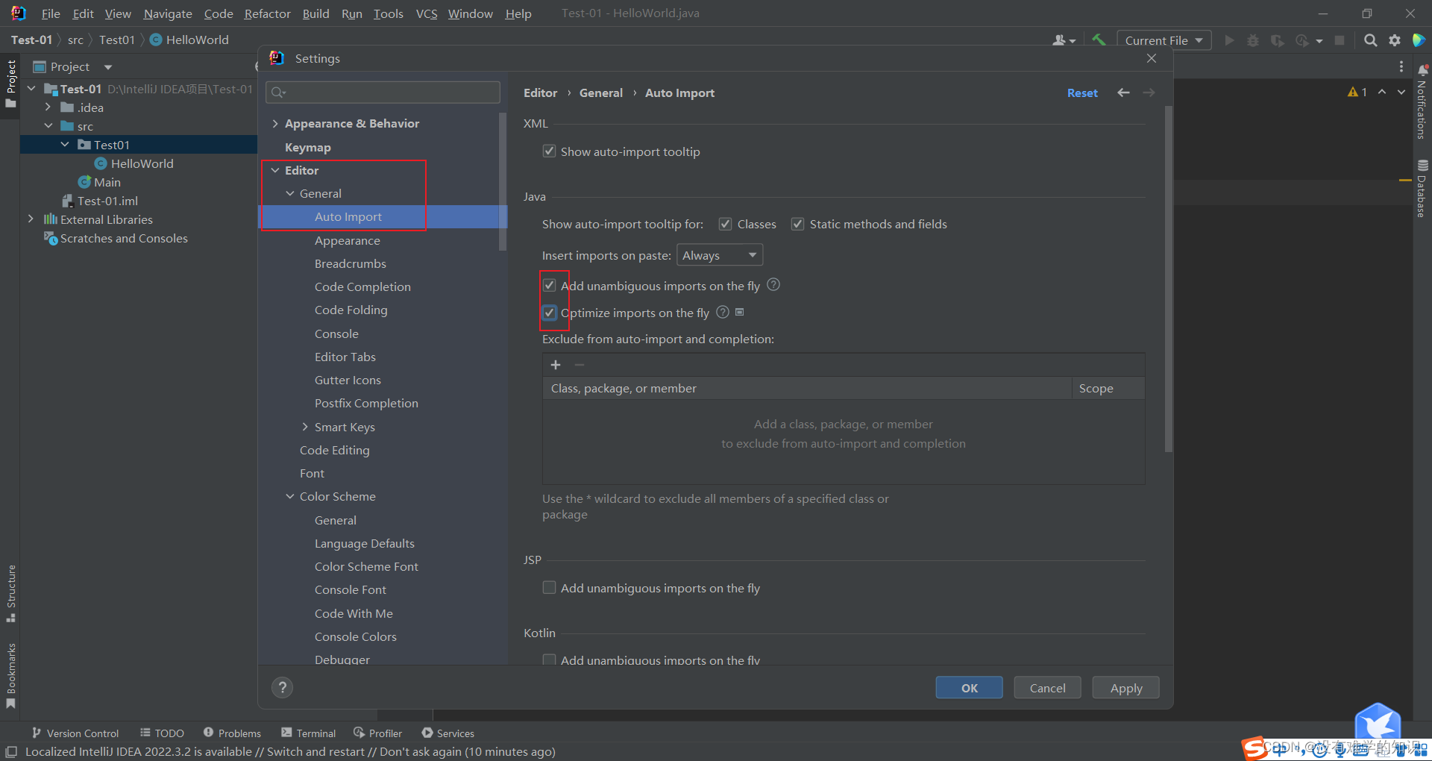The width and height of the screenshot is (1432, 761).
Task: Expand External Libraries in project tree
Action: tap(31, 219)
